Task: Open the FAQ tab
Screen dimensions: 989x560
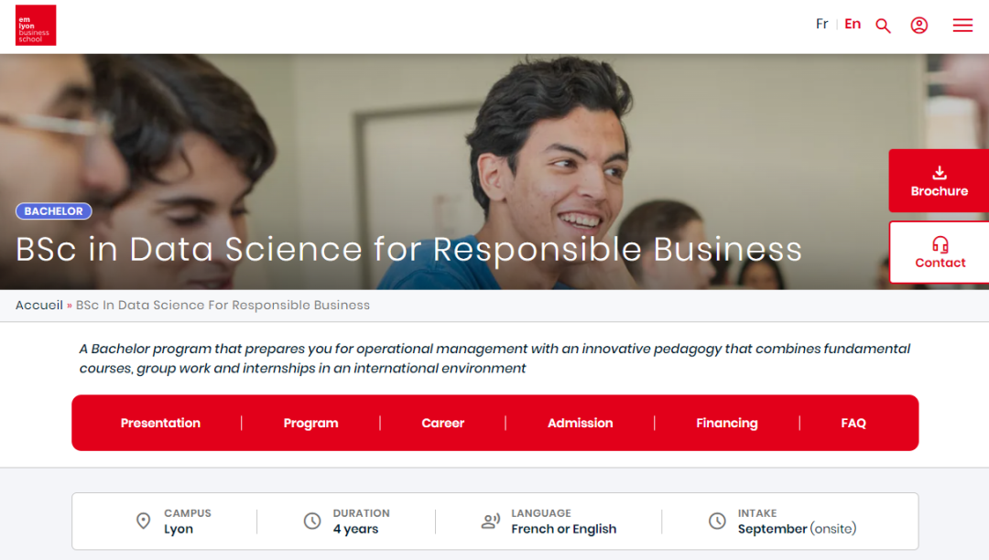Action: pos(853,423)
